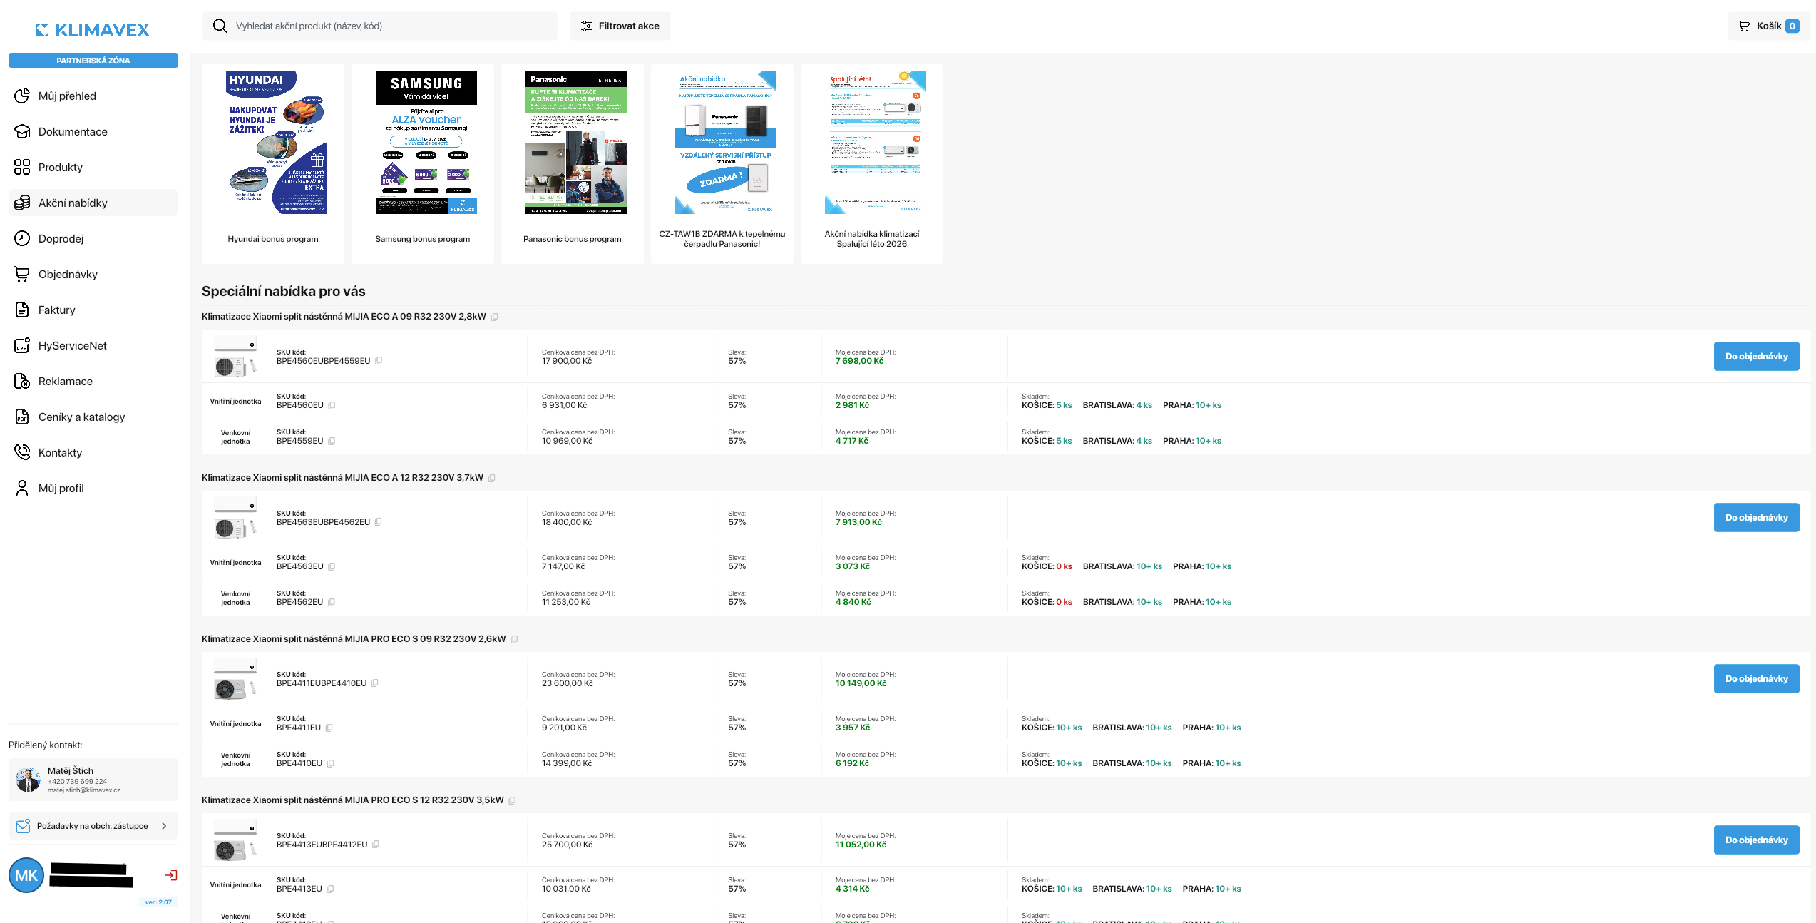This screenshot has width=1816, height=923.
Task: Click the version label ver.: 2.07
Action: (x=158, y=902)
